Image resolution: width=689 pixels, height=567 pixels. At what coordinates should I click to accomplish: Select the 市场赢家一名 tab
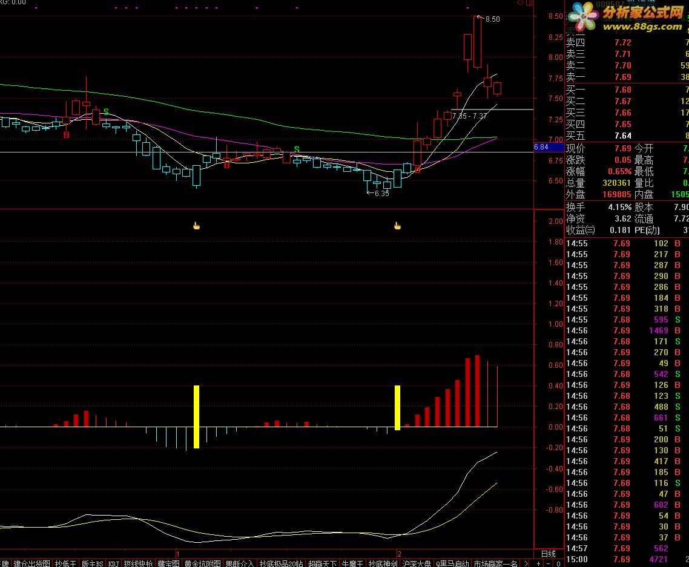[x=495, y=563]
